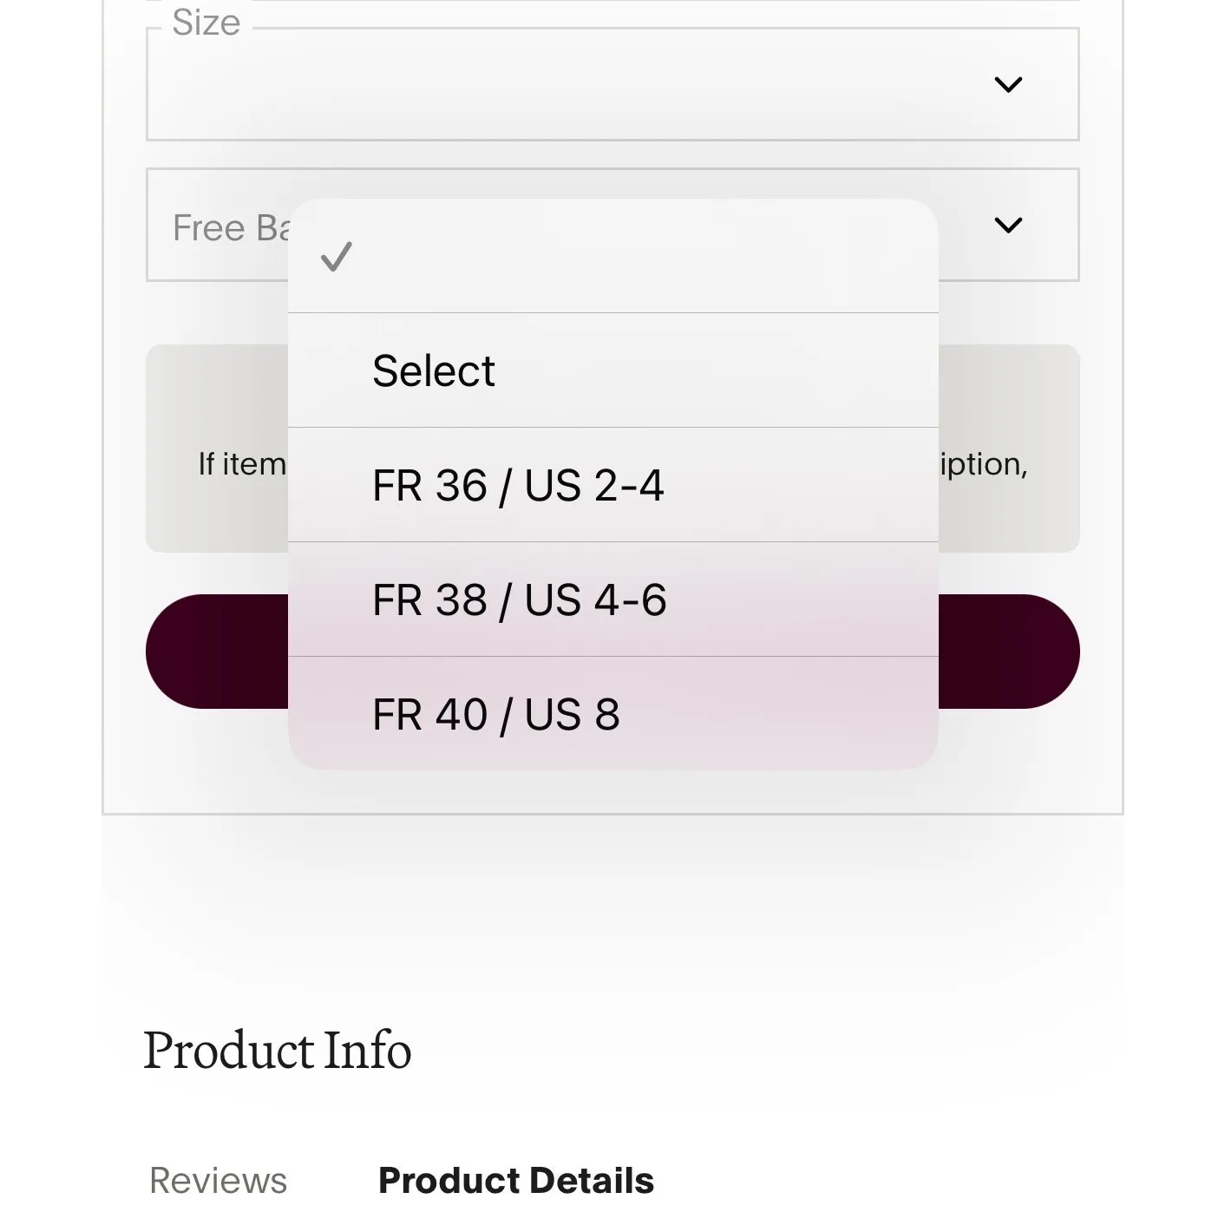Click the truncated "iption," notice text
Image resolution: width=1225 pixels, height=1225 pixels.
(x=985, y=464)
